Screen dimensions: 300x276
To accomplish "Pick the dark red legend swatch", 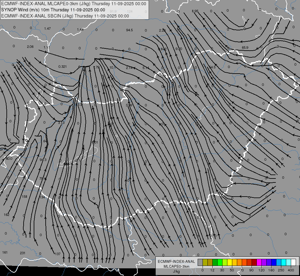I will [254, 262].
